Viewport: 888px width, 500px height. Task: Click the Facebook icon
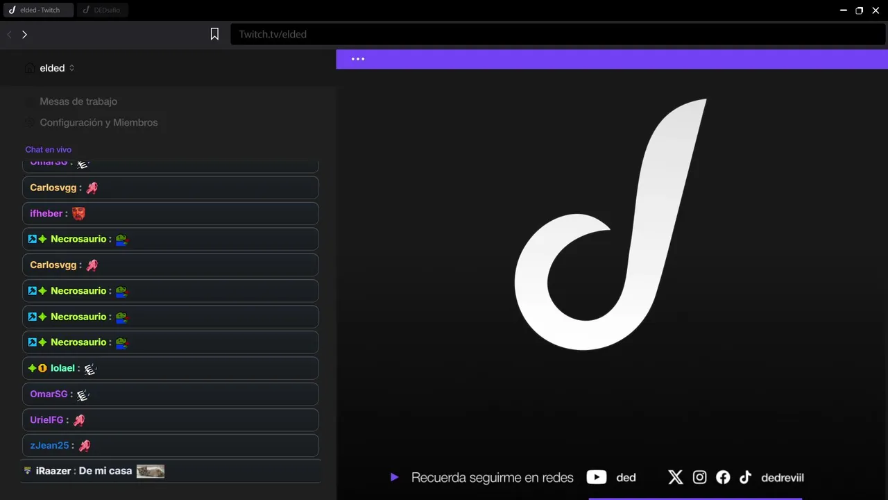pyautogui.click(x=723, y=477)
